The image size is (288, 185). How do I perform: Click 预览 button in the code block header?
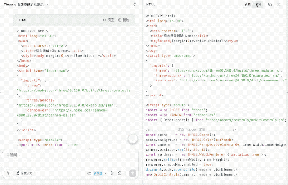point(108,20)
